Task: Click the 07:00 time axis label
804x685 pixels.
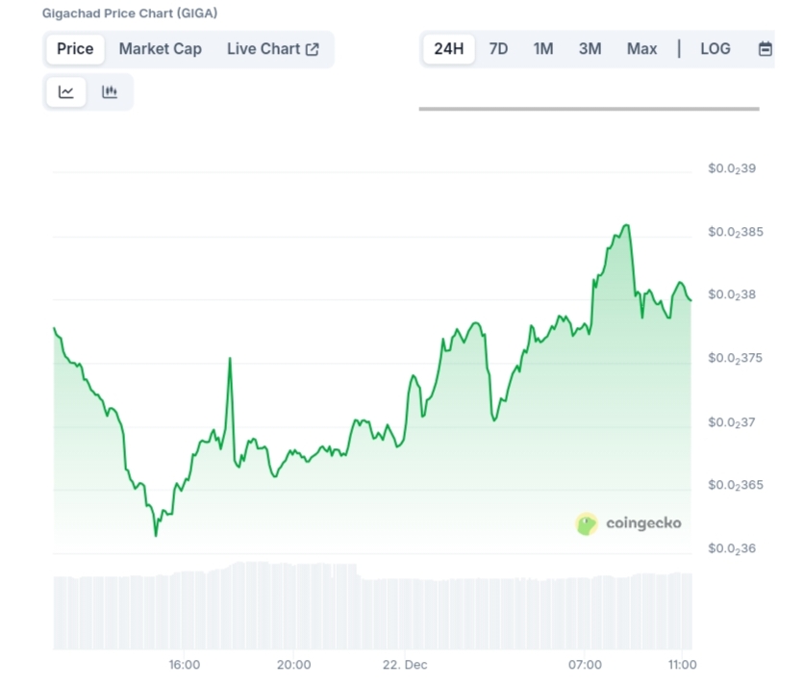Action: 585,665
